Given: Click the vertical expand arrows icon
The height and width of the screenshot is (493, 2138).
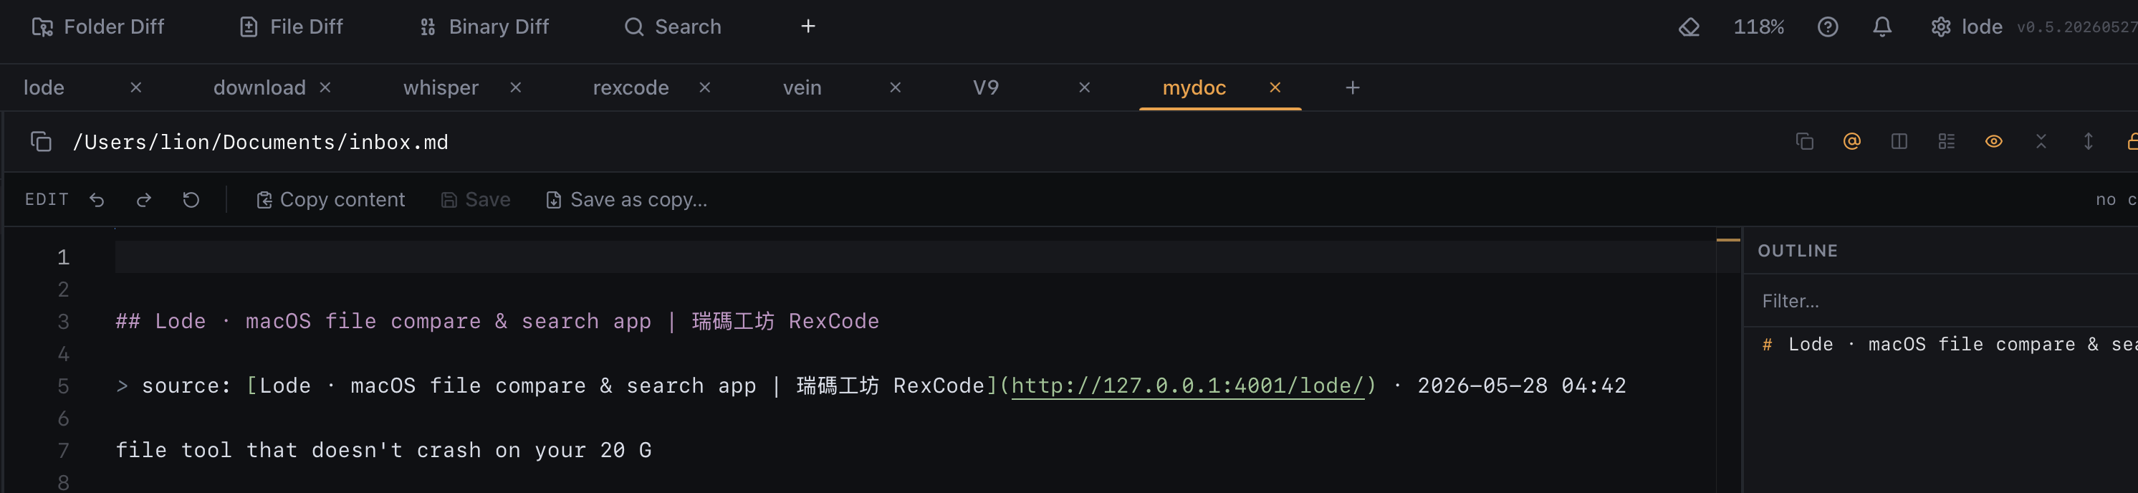Looking at the screenshot, I should click(x=2088, y=142).
